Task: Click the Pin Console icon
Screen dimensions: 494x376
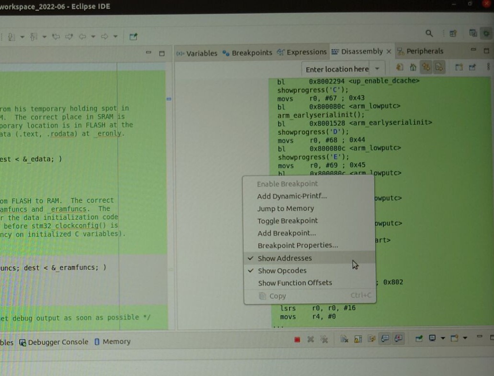Action: coord(419,339)
